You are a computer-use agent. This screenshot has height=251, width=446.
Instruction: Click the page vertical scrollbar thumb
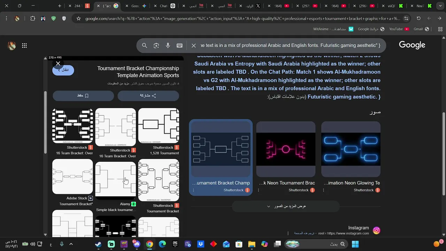coord(444,153)
